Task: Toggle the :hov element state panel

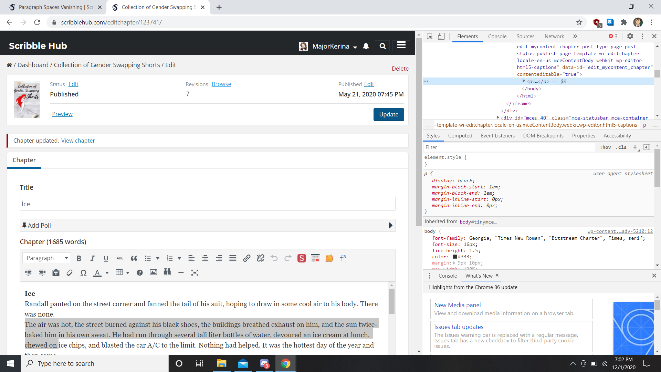Action: point(606,147)
